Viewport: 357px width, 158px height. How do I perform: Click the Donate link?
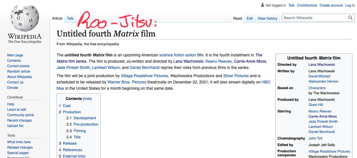click(x=12, y=88)
